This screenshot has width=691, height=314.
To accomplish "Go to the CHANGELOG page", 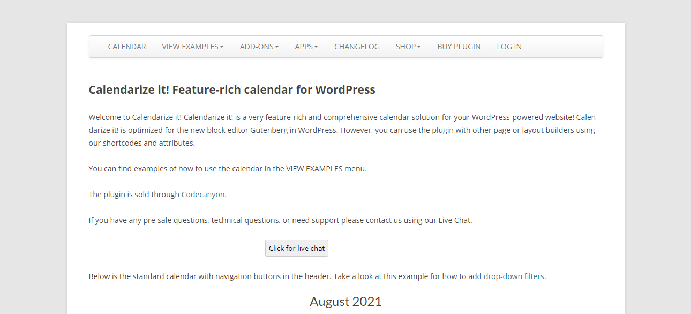I will [357, 47].
